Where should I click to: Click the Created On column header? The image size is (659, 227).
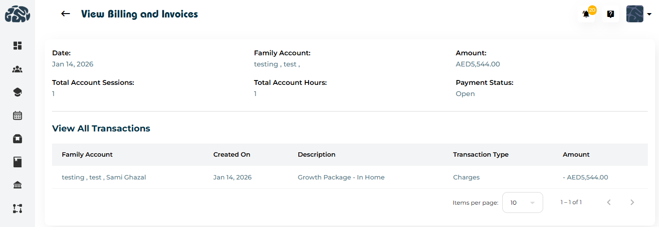pos(232,155)
